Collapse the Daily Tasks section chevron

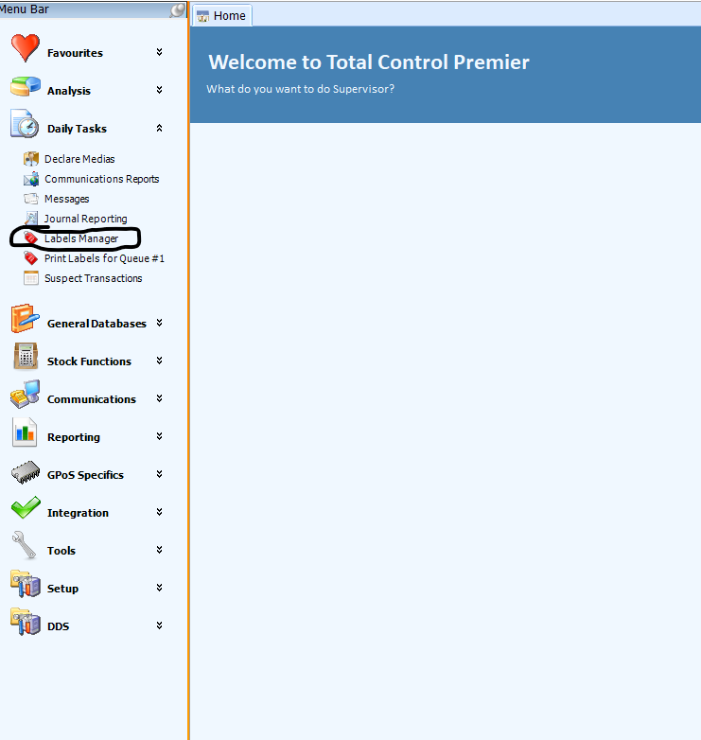(x=160, y=128)
